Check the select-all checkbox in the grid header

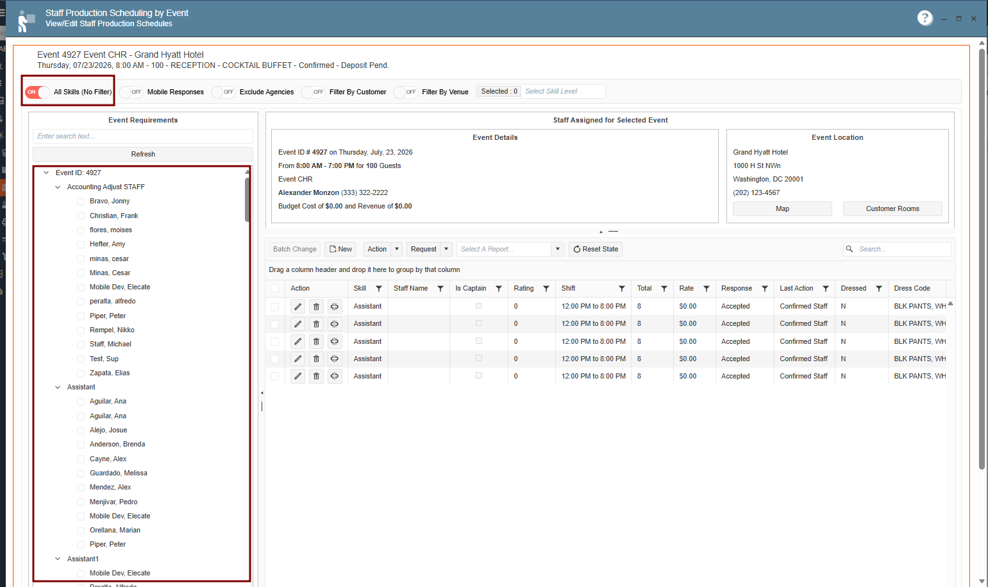[274, 289]
